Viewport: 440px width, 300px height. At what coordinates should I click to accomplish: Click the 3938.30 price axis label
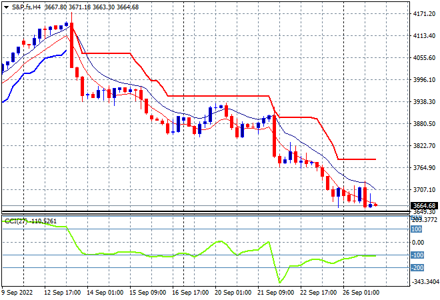(x=424, y=102)
